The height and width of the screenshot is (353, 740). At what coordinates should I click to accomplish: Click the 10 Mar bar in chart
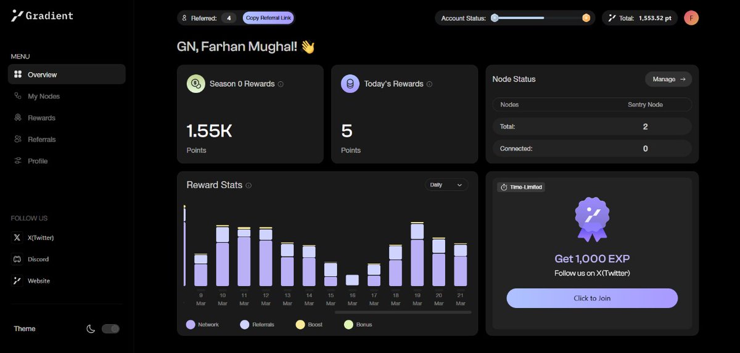click(223, 256)
